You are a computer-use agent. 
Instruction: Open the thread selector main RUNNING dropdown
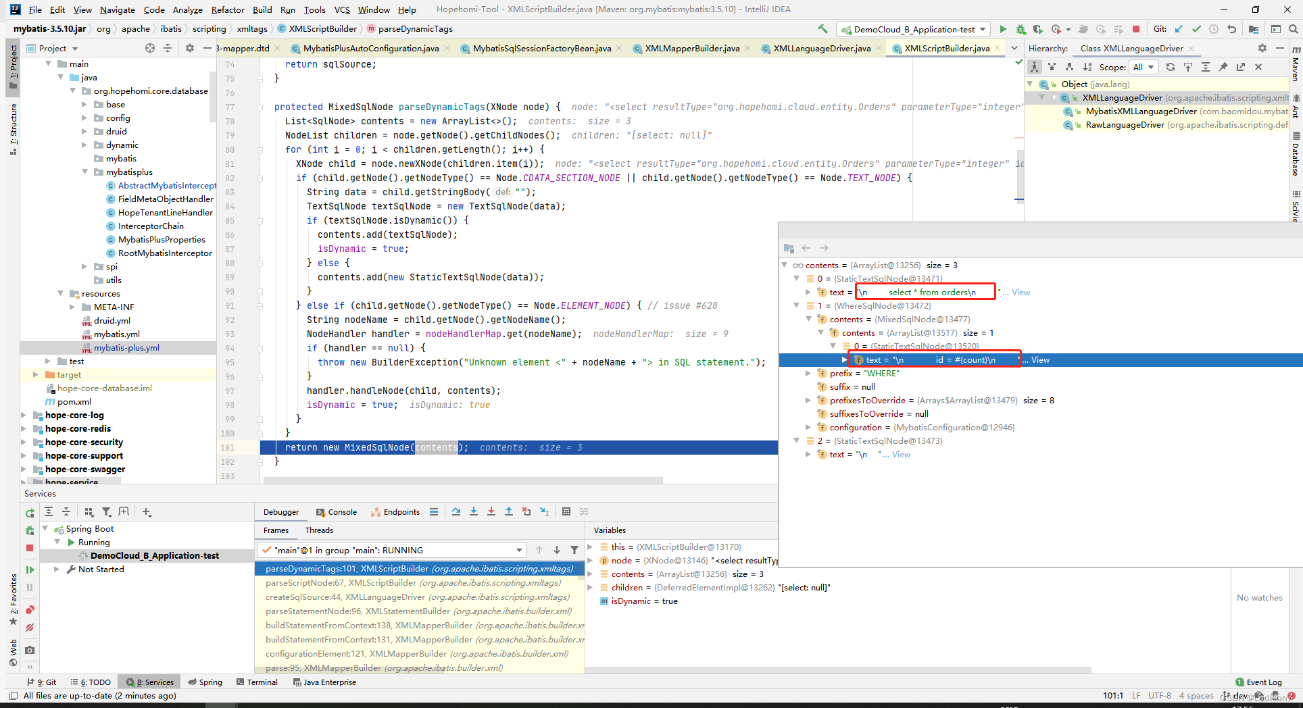coord(392,550)
